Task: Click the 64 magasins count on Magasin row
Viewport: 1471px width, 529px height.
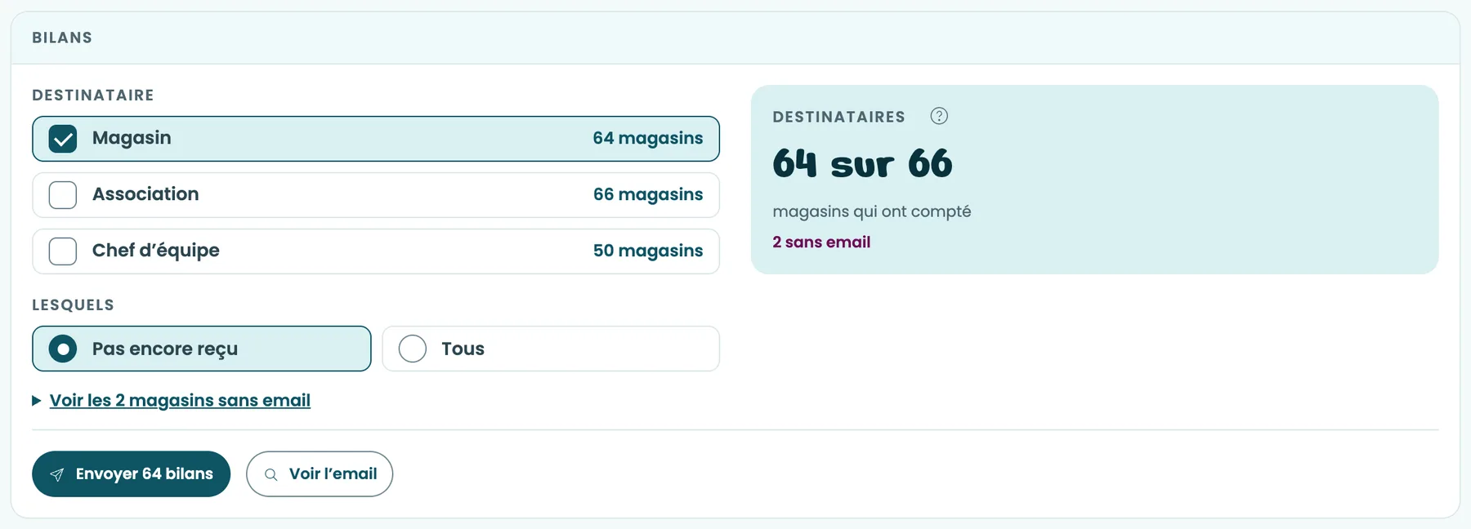Action: pyautogui.click(x=648, y=139)
